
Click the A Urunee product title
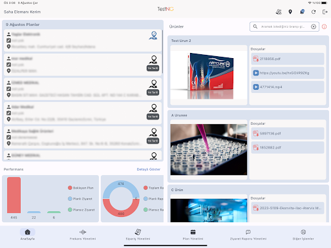coord(179,116)
